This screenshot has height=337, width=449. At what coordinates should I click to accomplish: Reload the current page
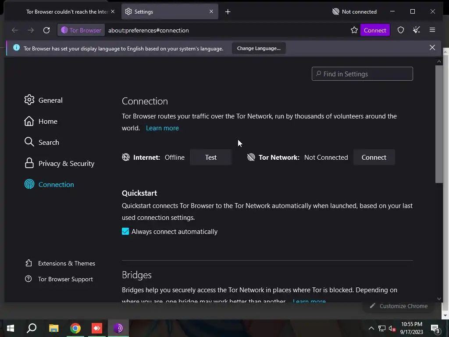click(x=46, y=30)
